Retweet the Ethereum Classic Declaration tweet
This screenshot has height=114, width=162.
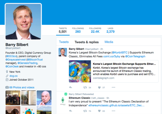[x=85, y=111]
